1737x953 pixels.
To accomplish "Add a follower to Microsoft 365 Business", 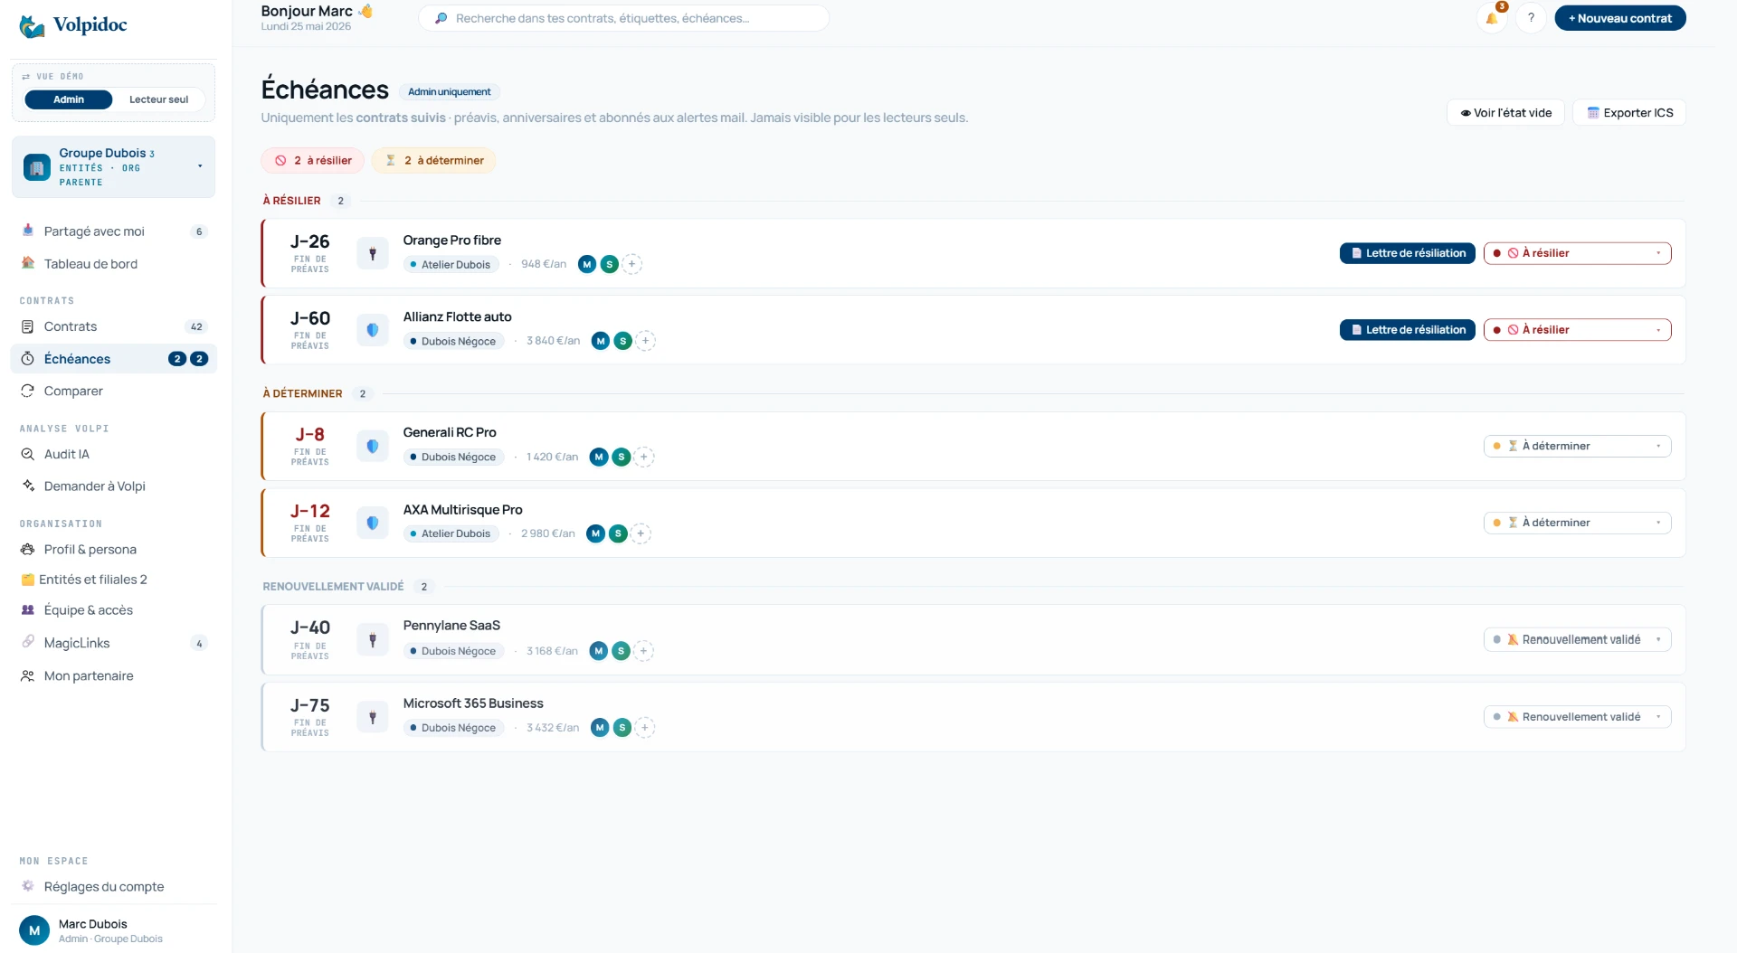I will (645, 728).
